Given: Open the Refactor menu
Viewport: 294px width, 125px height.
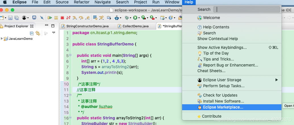Looking at the screenshot, I should 82,2.
